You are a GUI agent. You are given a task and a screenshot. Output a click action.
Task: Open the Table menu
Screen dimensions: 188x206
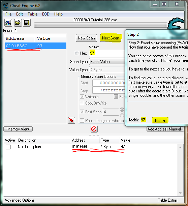click(33, 14)
